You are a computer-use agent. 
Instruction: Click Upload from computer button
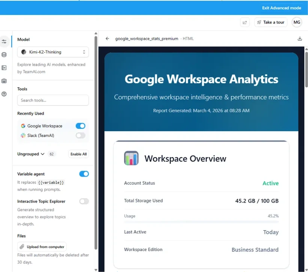(x=42, y=247)
